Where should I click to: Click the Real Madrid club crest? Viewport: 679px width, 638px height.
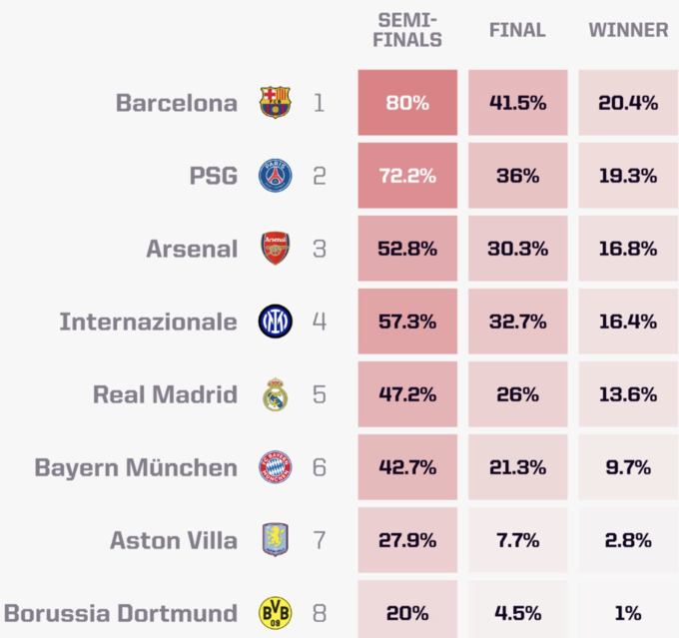coord(276,394)
